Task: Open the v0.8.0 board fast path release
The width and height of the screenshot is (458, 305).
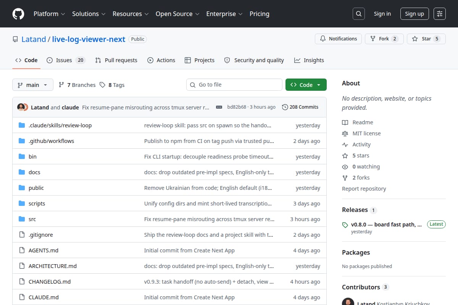Action: 386,225
